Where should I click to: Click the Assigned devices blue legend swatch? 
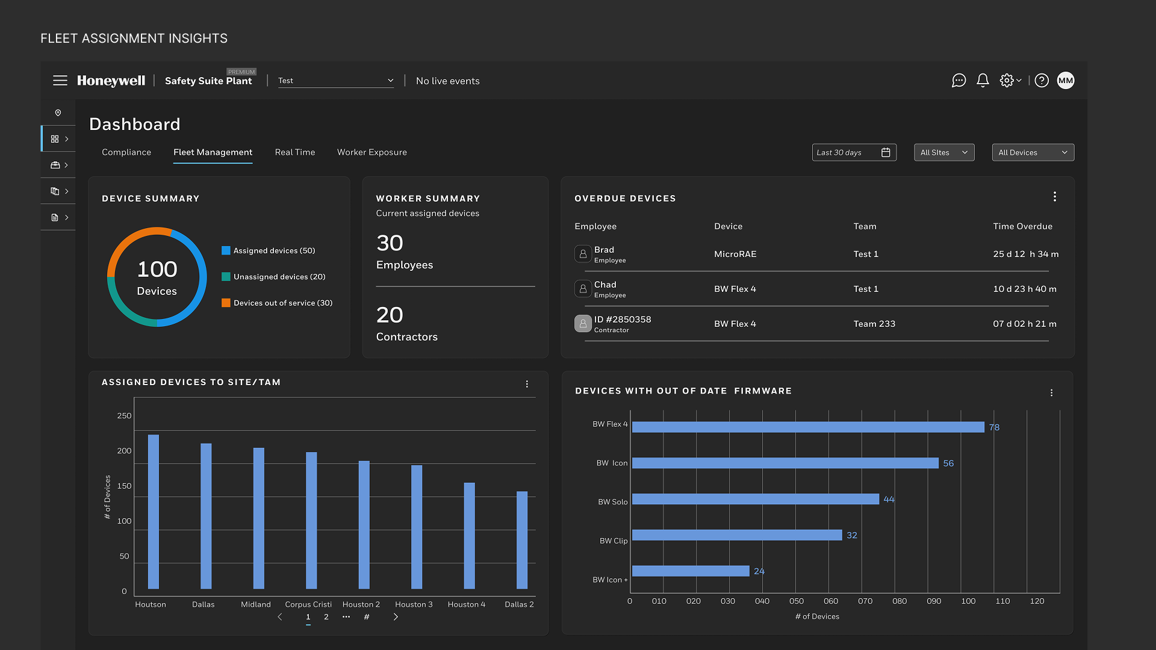click(x=226, y=251)
